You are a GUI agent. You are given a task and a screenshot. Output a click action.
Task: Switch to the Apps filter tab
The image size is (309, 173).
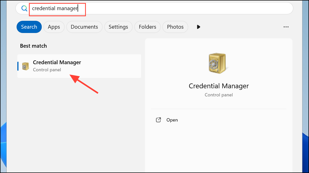(x=54, y=27)
